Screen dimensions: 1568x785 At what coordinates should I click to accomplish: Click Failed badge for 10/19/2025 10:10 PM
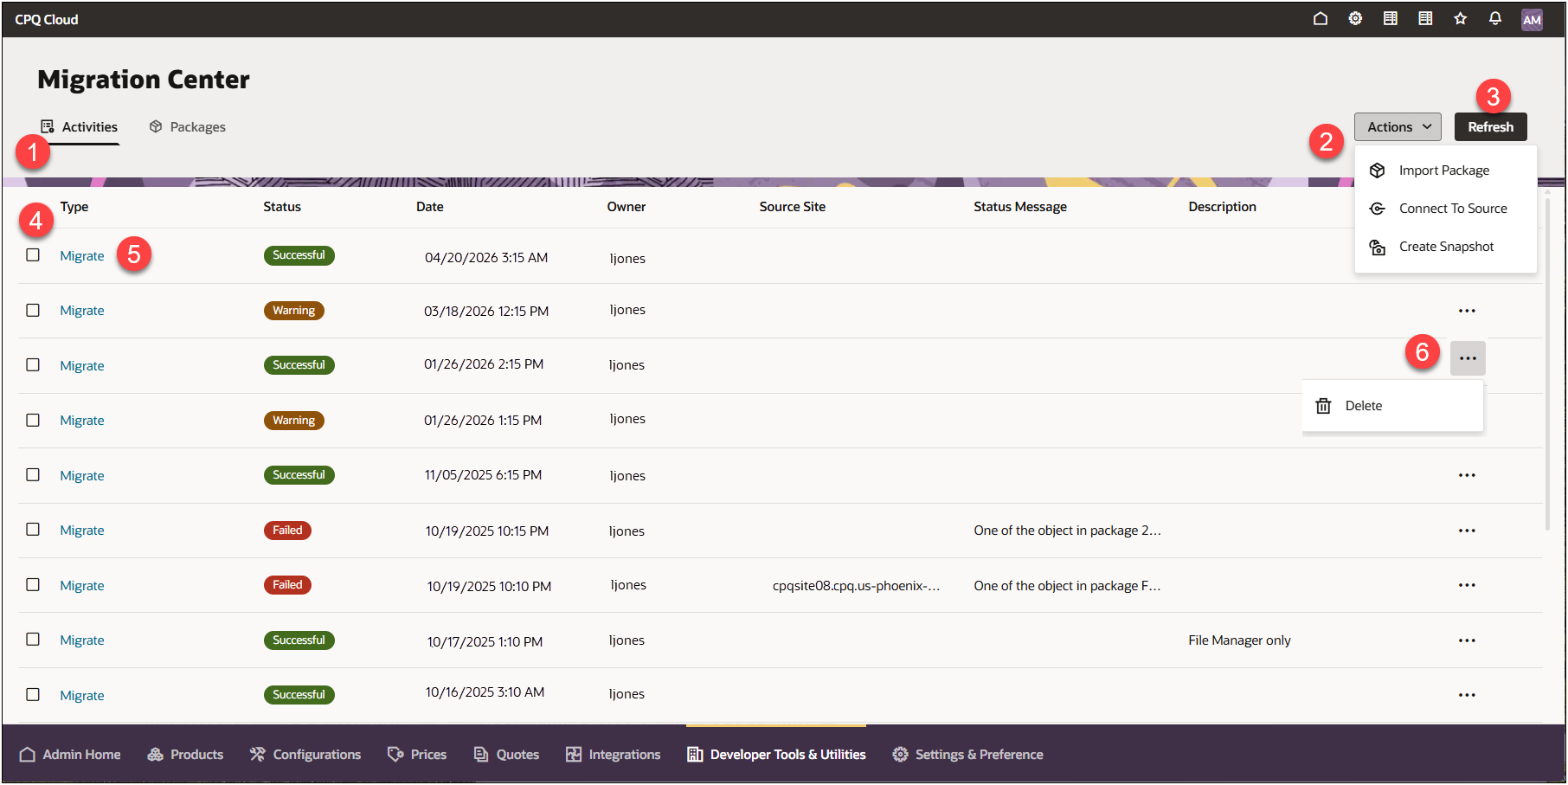click(287, 585)
